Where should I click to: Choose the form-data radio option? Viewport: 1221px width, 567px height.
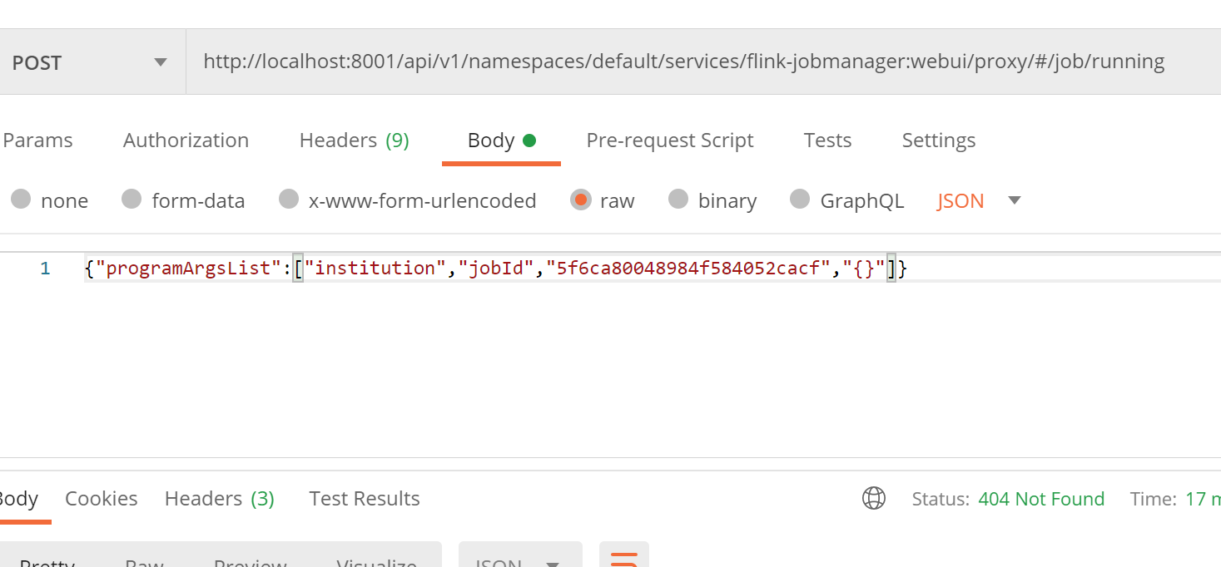click(132, 200)
